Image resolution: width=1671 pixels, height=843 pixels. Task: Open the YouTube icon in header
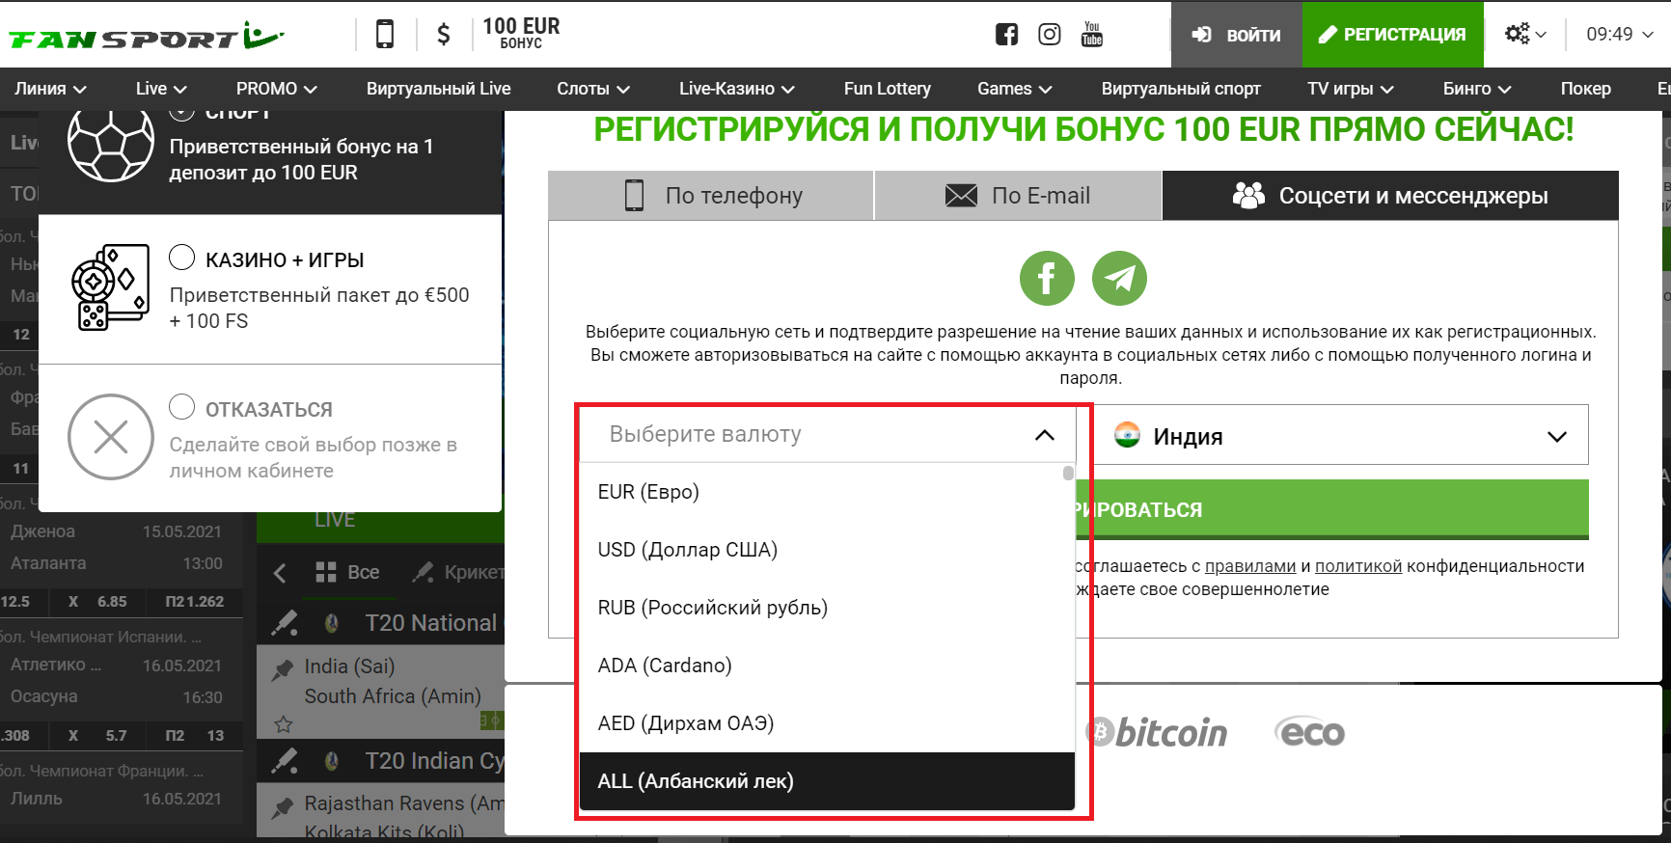click(x=1092, y=34)
